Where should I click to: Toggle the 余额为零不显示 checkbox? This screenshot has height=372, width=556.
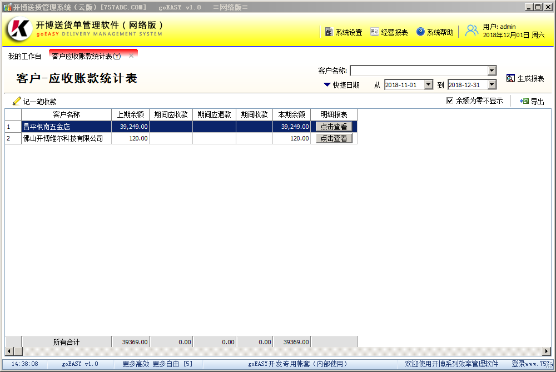(450, 101)
